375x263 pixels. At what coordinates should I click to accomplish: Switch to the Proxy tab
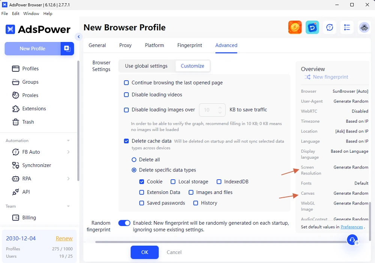point(125,45)
